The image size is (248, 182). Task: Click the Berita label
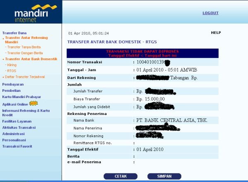click(74, 156)
